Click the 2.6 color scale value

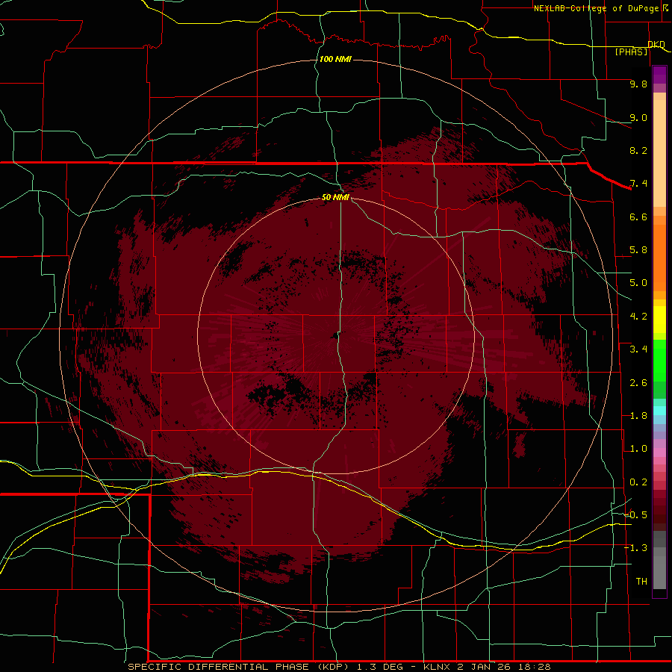(x=638, y=383)
